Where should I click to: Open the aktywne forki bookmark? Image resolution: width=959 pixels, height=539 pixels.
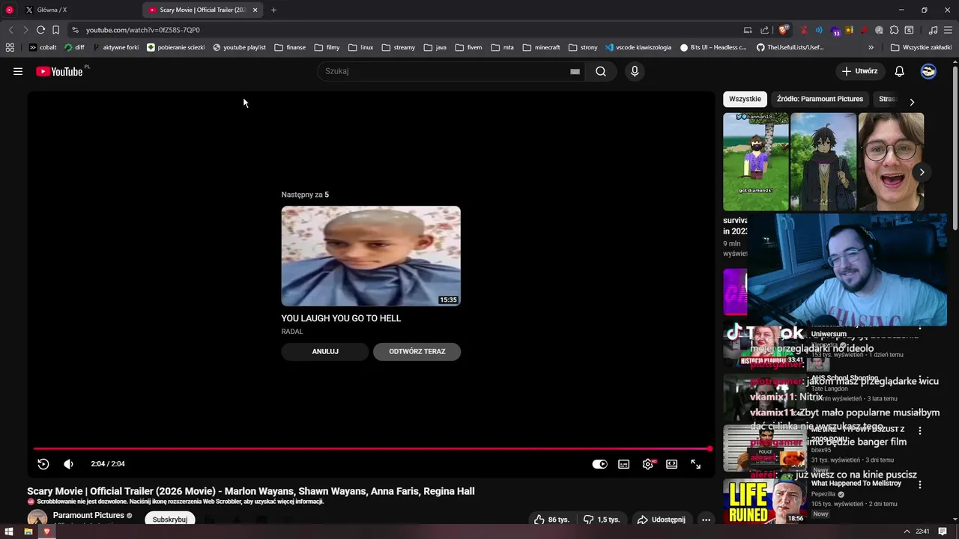[x=116, y=47]
